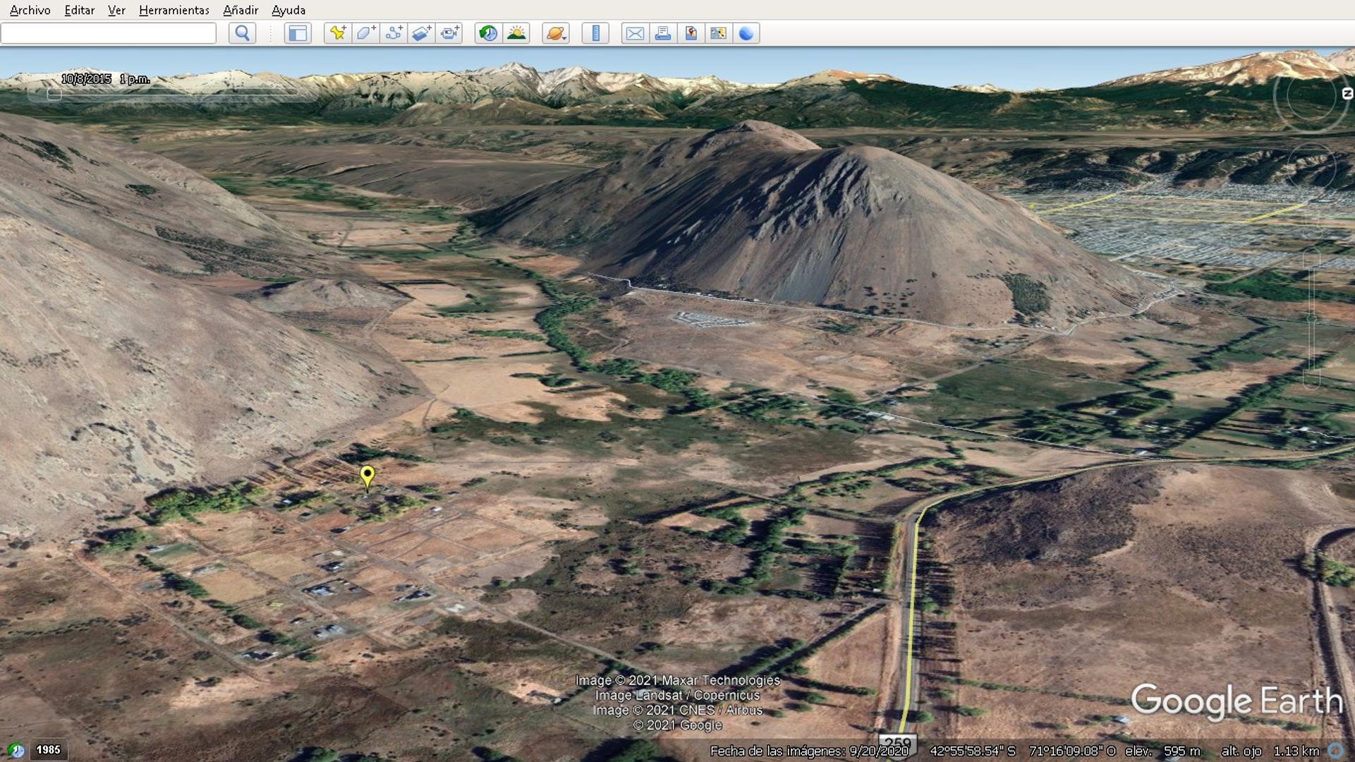Select the Add Image Overlay tool

[421, 33]
